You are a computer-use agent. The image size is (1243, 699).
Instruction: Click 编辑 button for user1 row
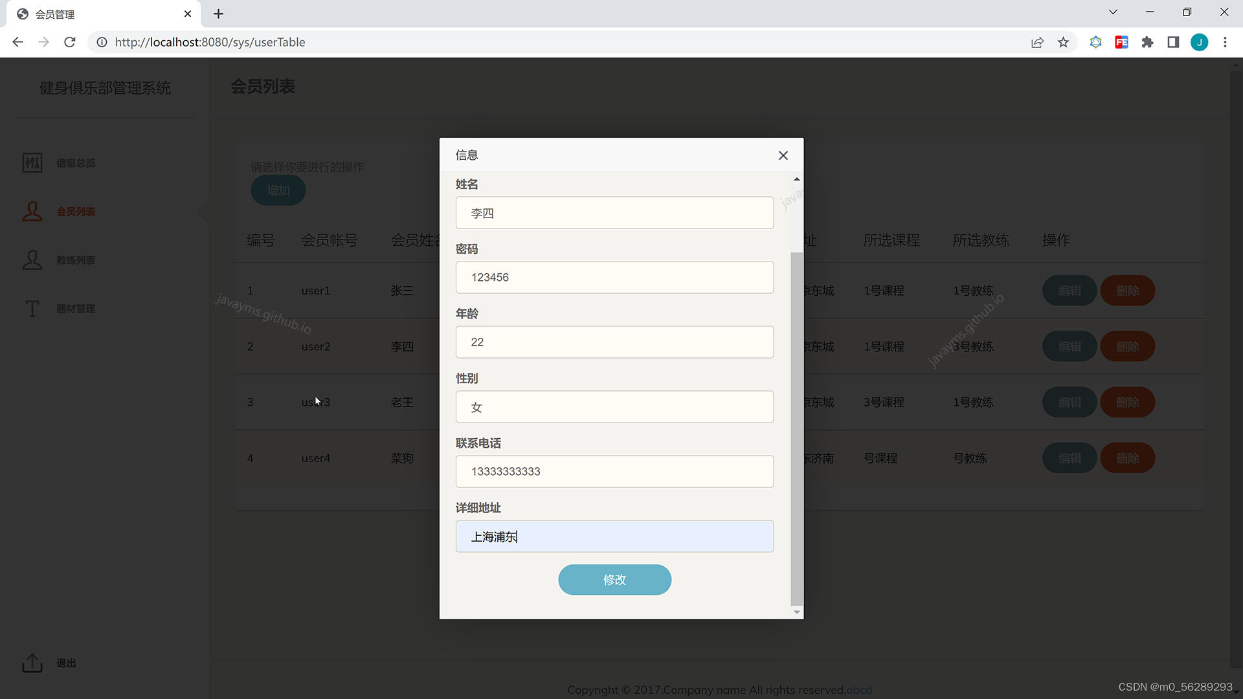[1069, 291]
